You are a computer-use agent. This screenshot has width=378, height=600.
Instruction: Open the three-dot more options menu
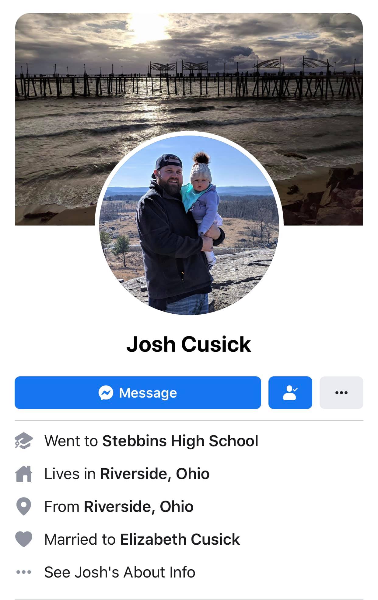pyautogui.click(x=341, y=393)
